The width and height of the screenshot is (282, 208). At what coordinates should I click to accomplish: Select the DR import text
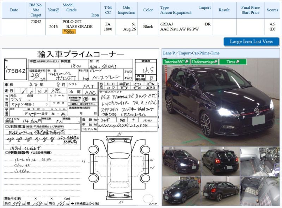tap(208, 24)
